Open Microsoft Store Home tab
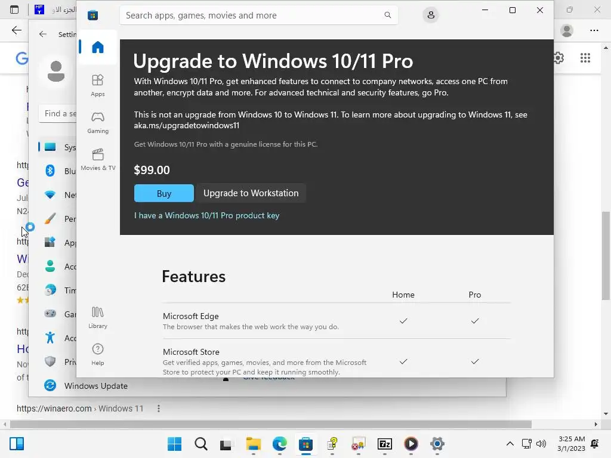The width and height of the screenshot is (611, 458). [98, 47]
